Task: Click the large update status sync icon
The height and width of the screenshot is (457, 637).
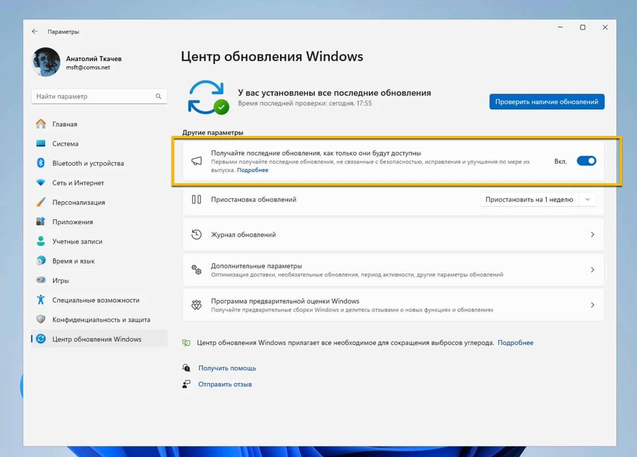Action: coord(207,97)
